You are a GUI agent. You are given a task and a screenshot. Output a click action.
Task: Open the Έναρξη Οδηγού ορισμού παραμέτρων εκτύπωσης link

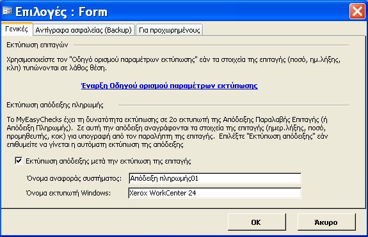pos(169,86)
